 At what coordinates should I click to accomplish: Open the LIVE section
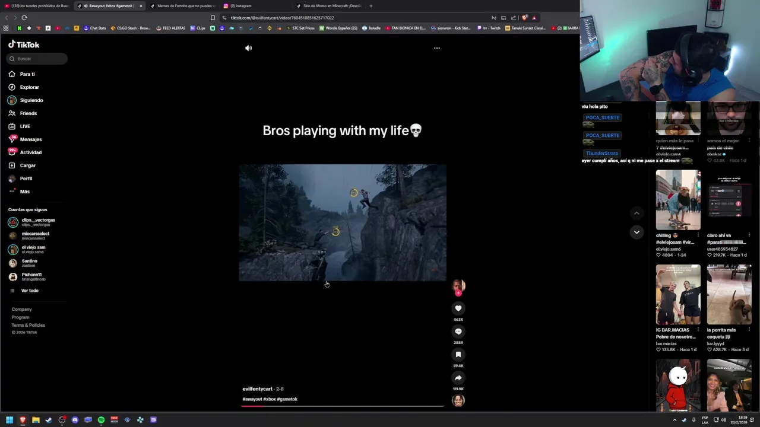click(x=25, y=126)
